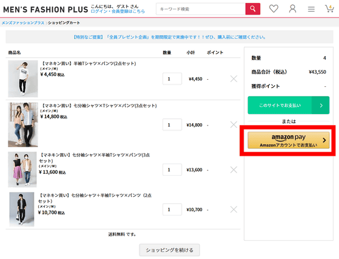This screenshot has height=259, width=339.
Task: Click green このサイトでお支払い button
Action: click(288, 105)
